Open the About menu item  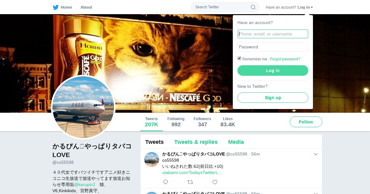point(86,7)
